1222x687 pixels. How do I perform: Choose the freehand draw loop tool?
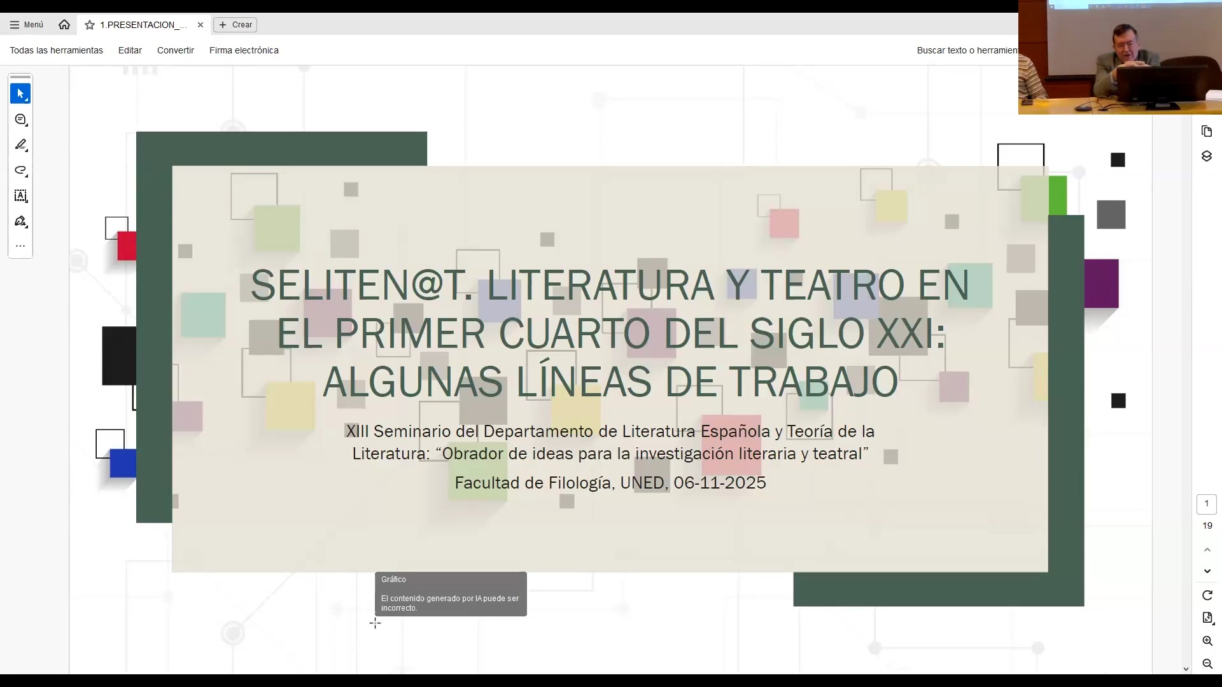point(20,170)
